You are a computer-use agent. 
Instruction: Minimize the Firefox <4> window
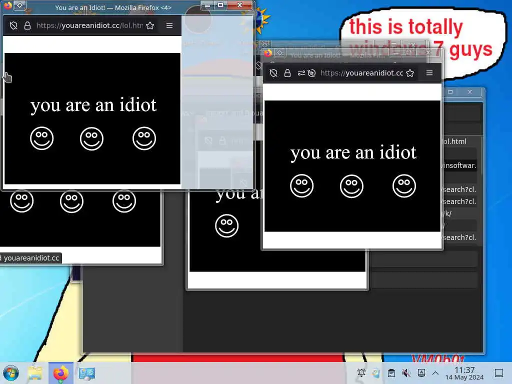(207, 5)
